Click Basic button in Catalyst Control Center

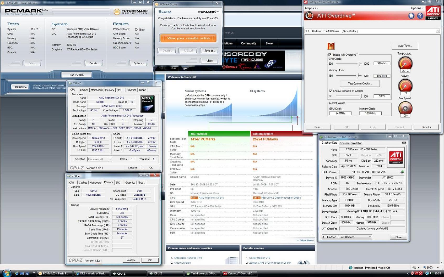tap(318, 127)
